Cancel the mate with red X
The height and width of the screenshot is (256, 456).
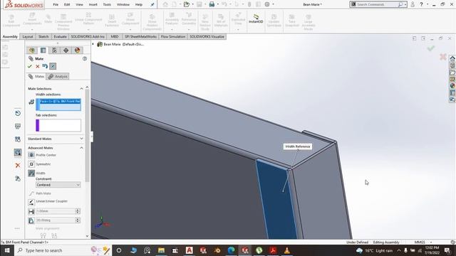pos(38,66)
